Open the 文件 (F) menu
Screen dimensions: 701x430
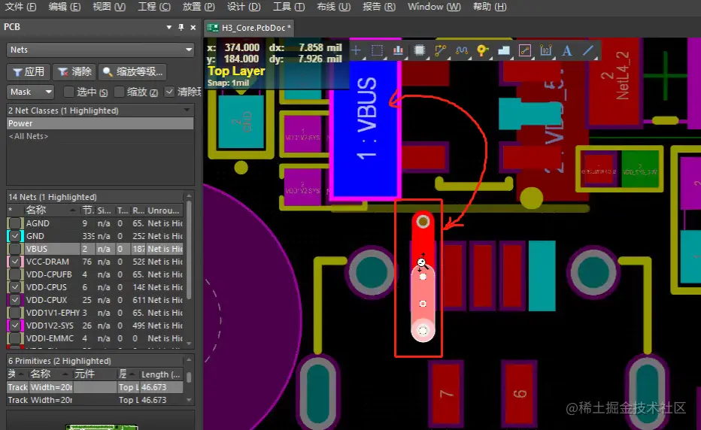[x=20, y=7]
